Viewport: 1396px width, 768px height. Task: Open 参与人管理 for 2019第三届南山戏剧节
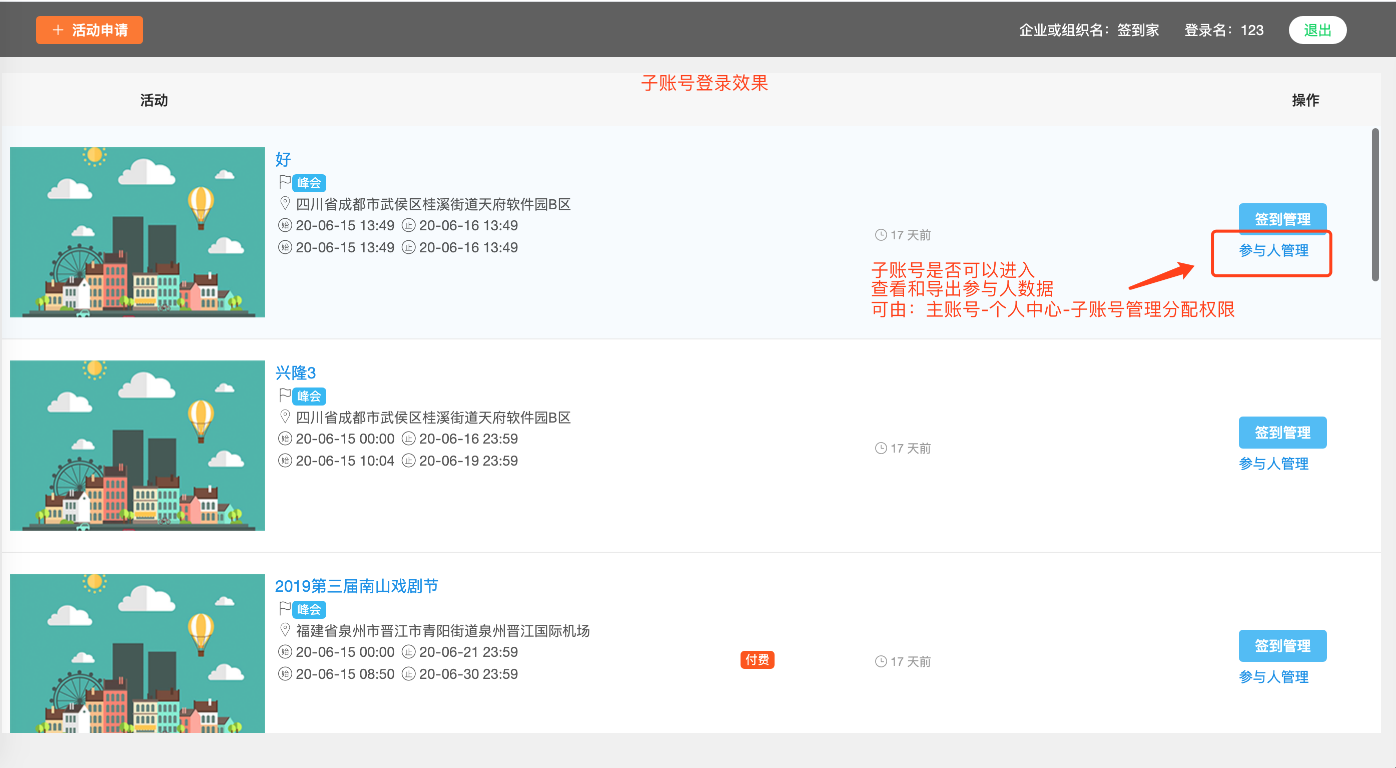tap(1273, 676)
